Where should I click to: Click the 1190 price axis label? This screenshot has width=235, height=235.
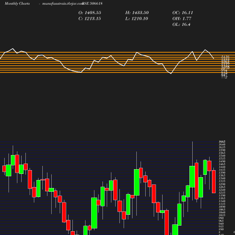pos(222,196)
